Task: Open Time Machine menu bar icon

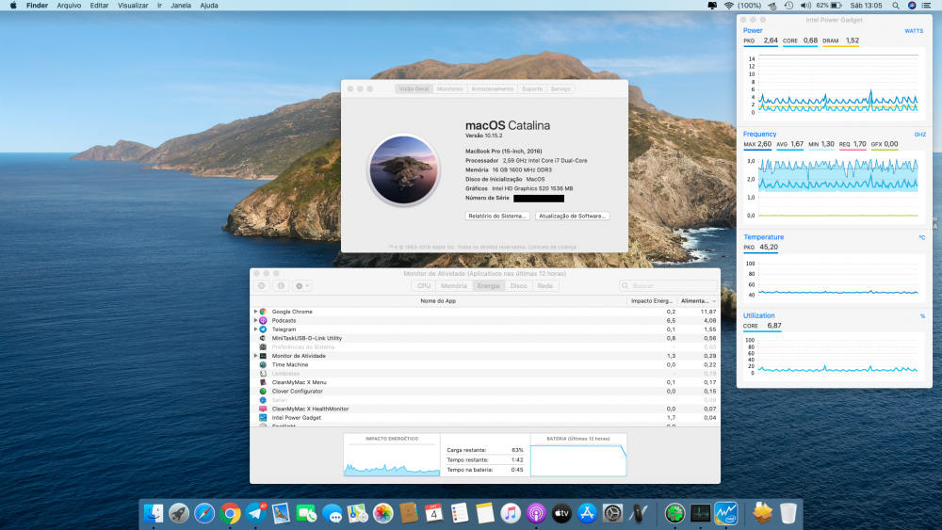Action: click(788, 6)
